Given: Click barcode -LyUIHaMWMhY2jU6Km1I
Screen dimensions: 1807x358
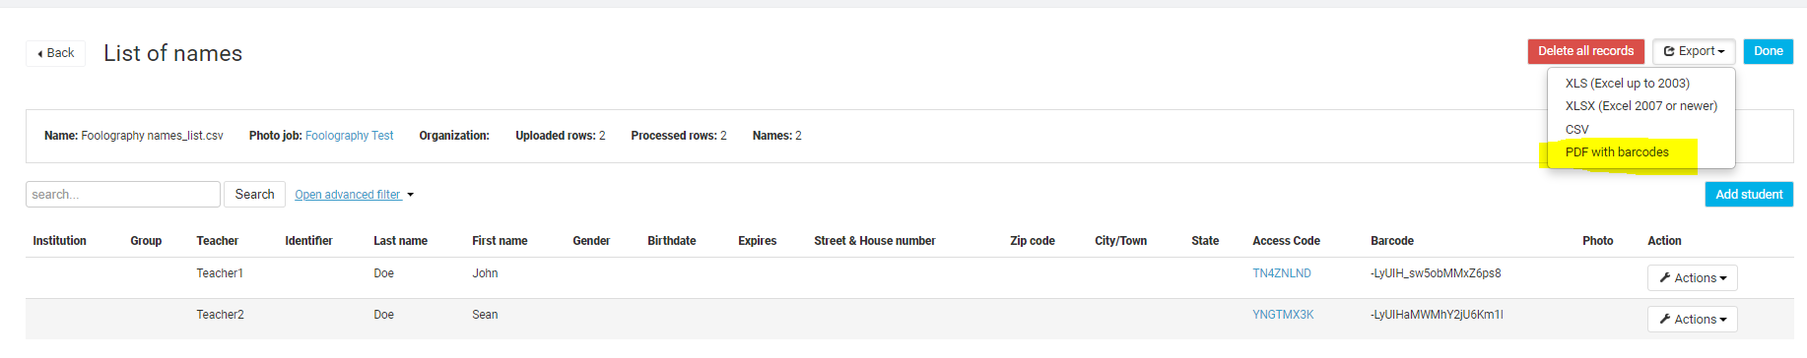Looking at the screenshot, I should pyautogui.click(x=1437, y=315).
